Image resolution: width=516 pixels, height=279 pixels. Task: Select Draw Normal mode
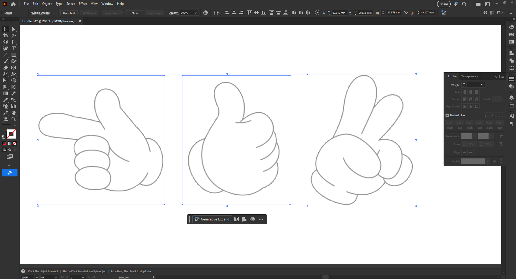pos(4,150)
